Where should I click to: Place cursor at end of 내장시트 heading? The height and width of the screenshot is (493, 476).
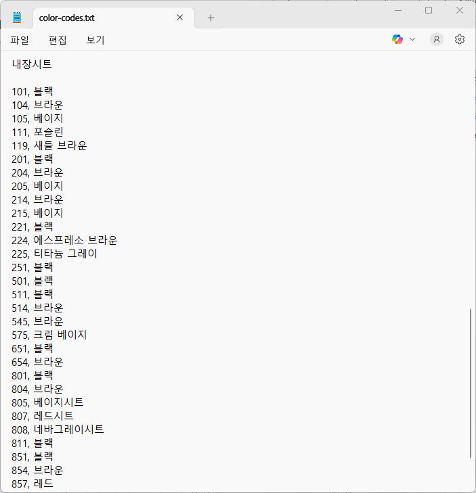(x=52, y=65)
